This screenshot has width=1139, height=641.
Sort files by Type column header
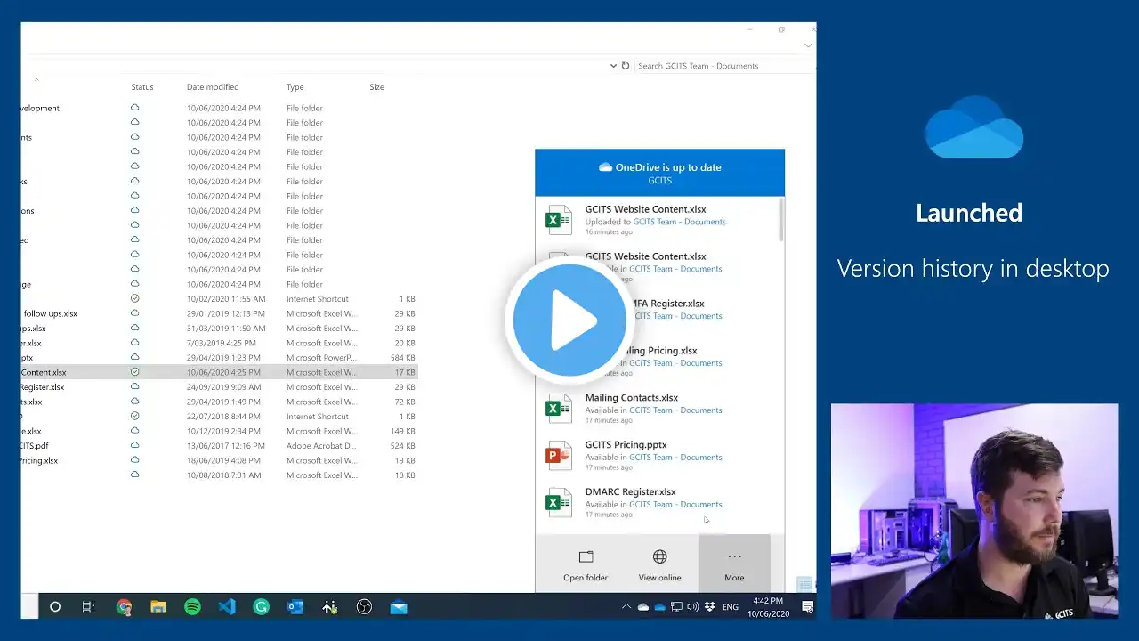(295, 87)
